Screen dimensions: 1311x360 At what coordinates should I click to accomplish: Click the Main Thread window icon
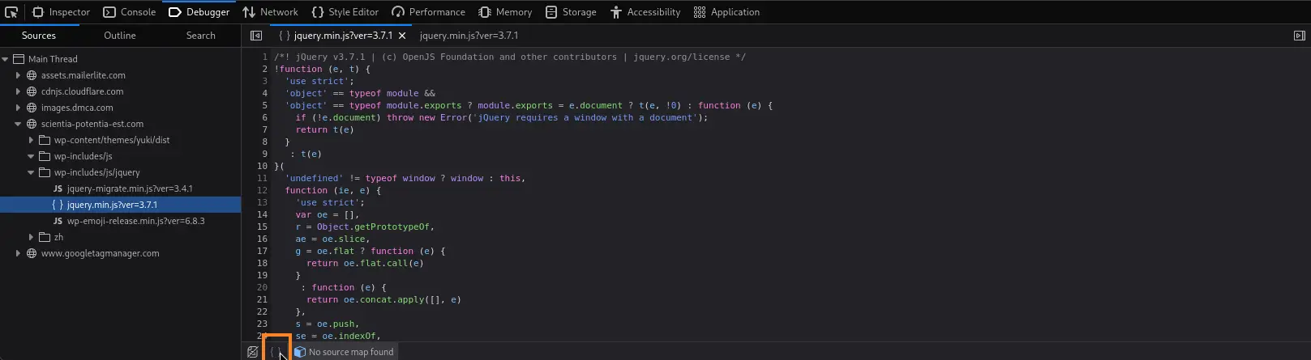[x=19, y=59]
